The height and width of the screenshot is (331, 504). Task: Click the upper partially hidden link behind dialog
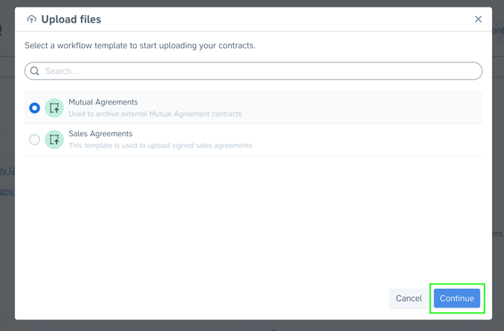pyautogui.click(x=6, y=171)
